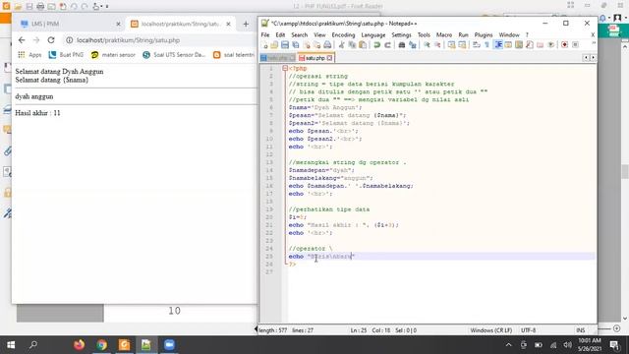Image resolution: width=629 pixels, height=354 pixels.
Task: Open the Language menu in Notepad++
Action: click(x=373, y=35)
